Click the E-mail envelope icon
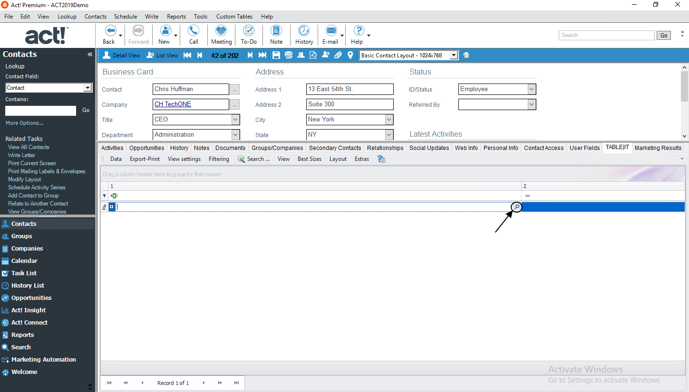The width and height of the screenshot is (689, 392). (x=331, y=31)
